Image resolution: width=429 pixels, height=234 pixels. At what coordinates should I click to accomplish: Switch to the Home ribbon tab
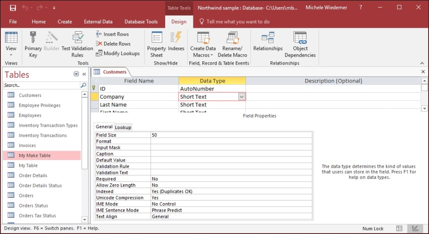39,22
